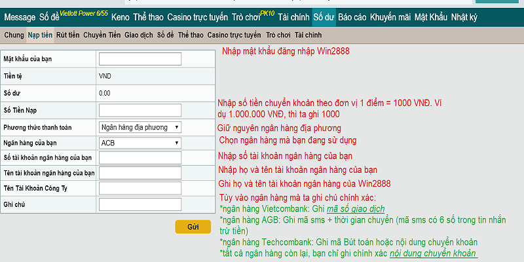Open the PK10 game link
The image size is (524, 262).
pos(267,14)
